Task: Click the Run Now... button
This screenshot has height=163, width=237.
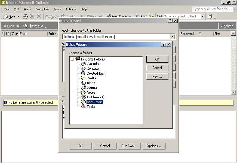Action: [130, 146]
